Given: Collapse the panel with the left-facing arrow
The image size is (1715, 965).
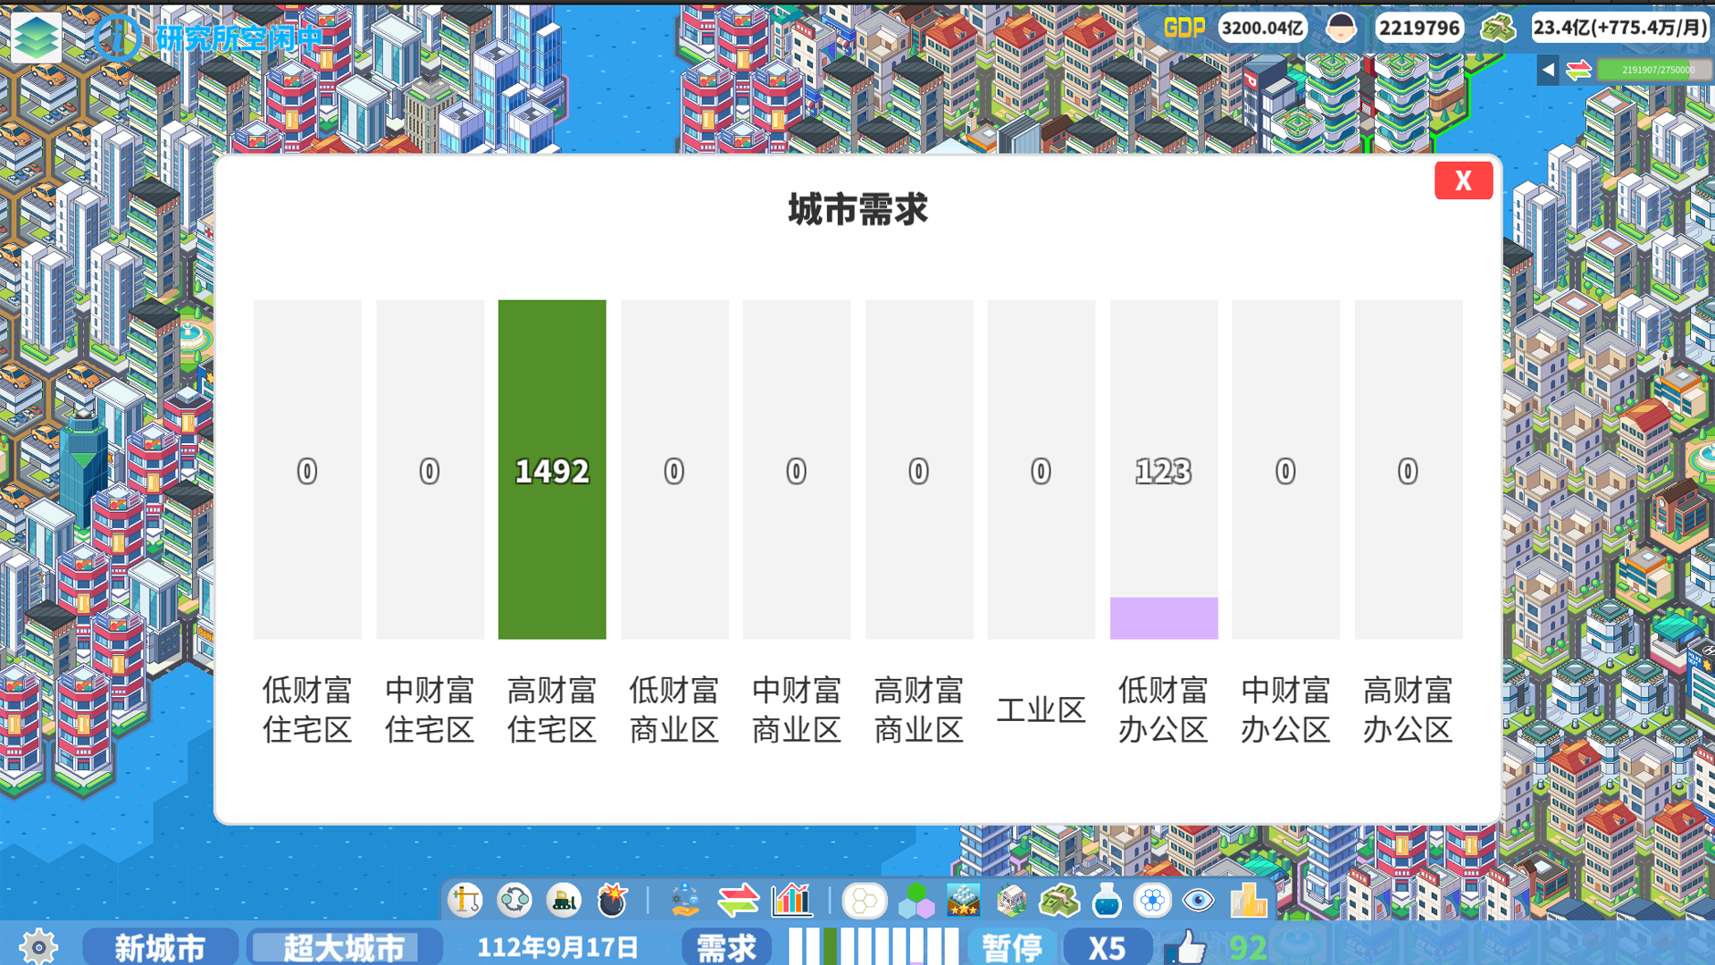Looking at the screenshot, I should (1546, 70).
